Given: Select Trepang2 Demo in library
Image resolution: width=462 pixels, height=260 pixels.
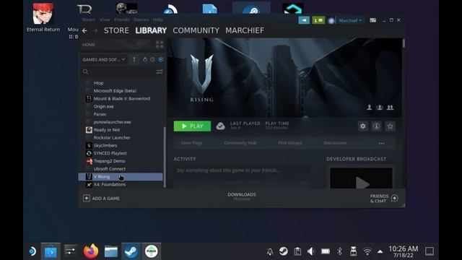Looking at the screenshot, I should click(109, 161).
